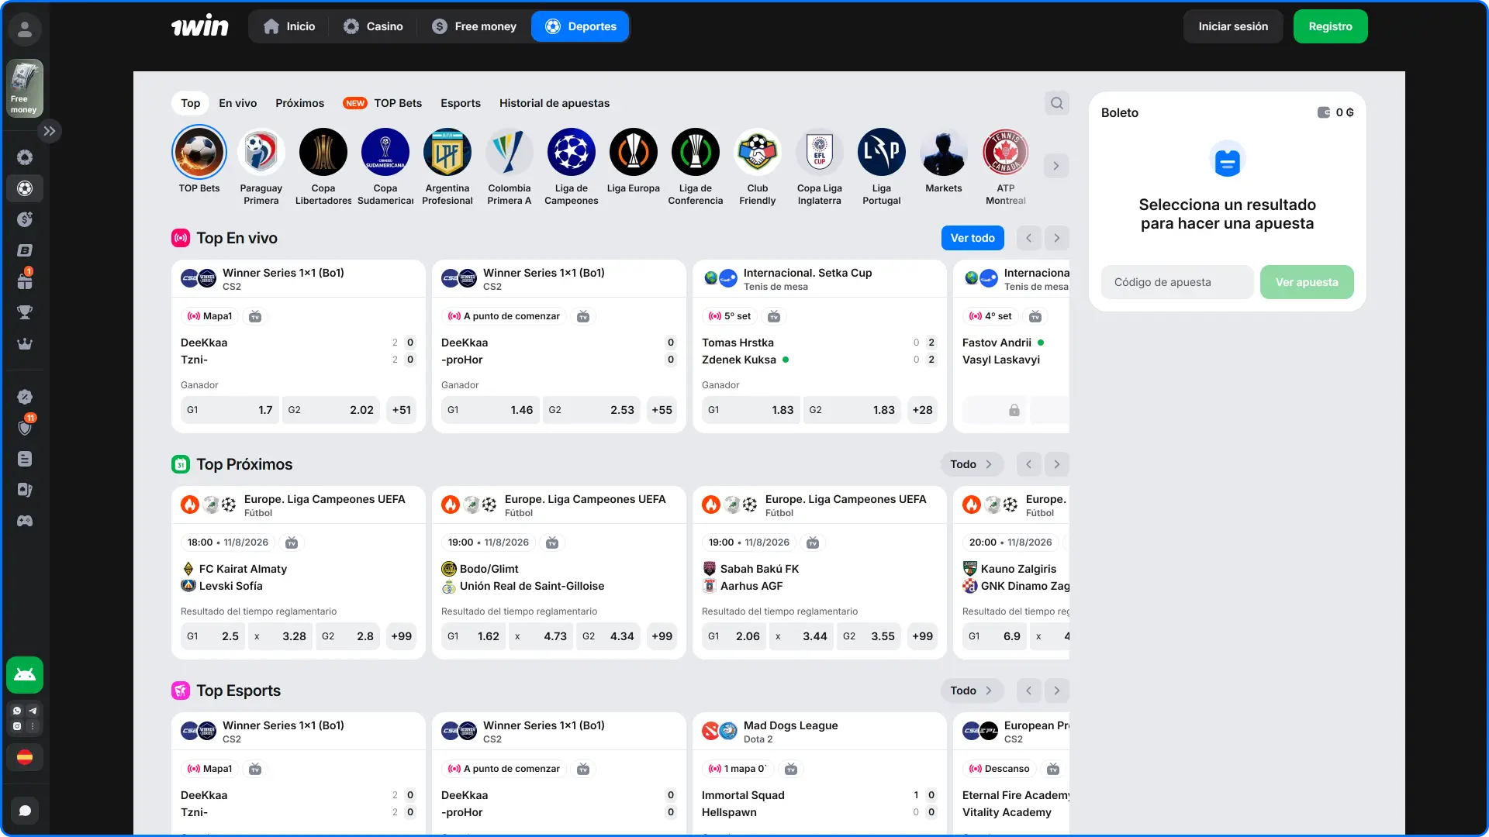Click the 1win logo
Viewport: 1489px width, 837px height.
[x=200, y=26]
